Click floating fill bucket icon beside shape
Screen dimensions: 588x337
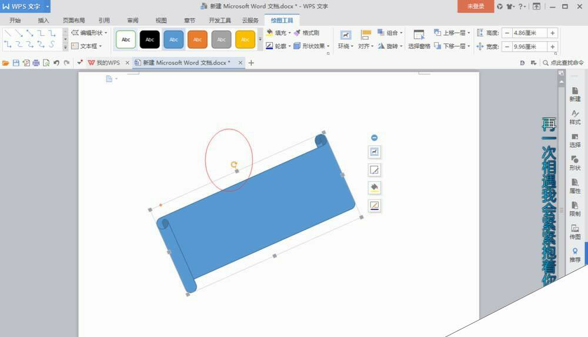[374, 188]
